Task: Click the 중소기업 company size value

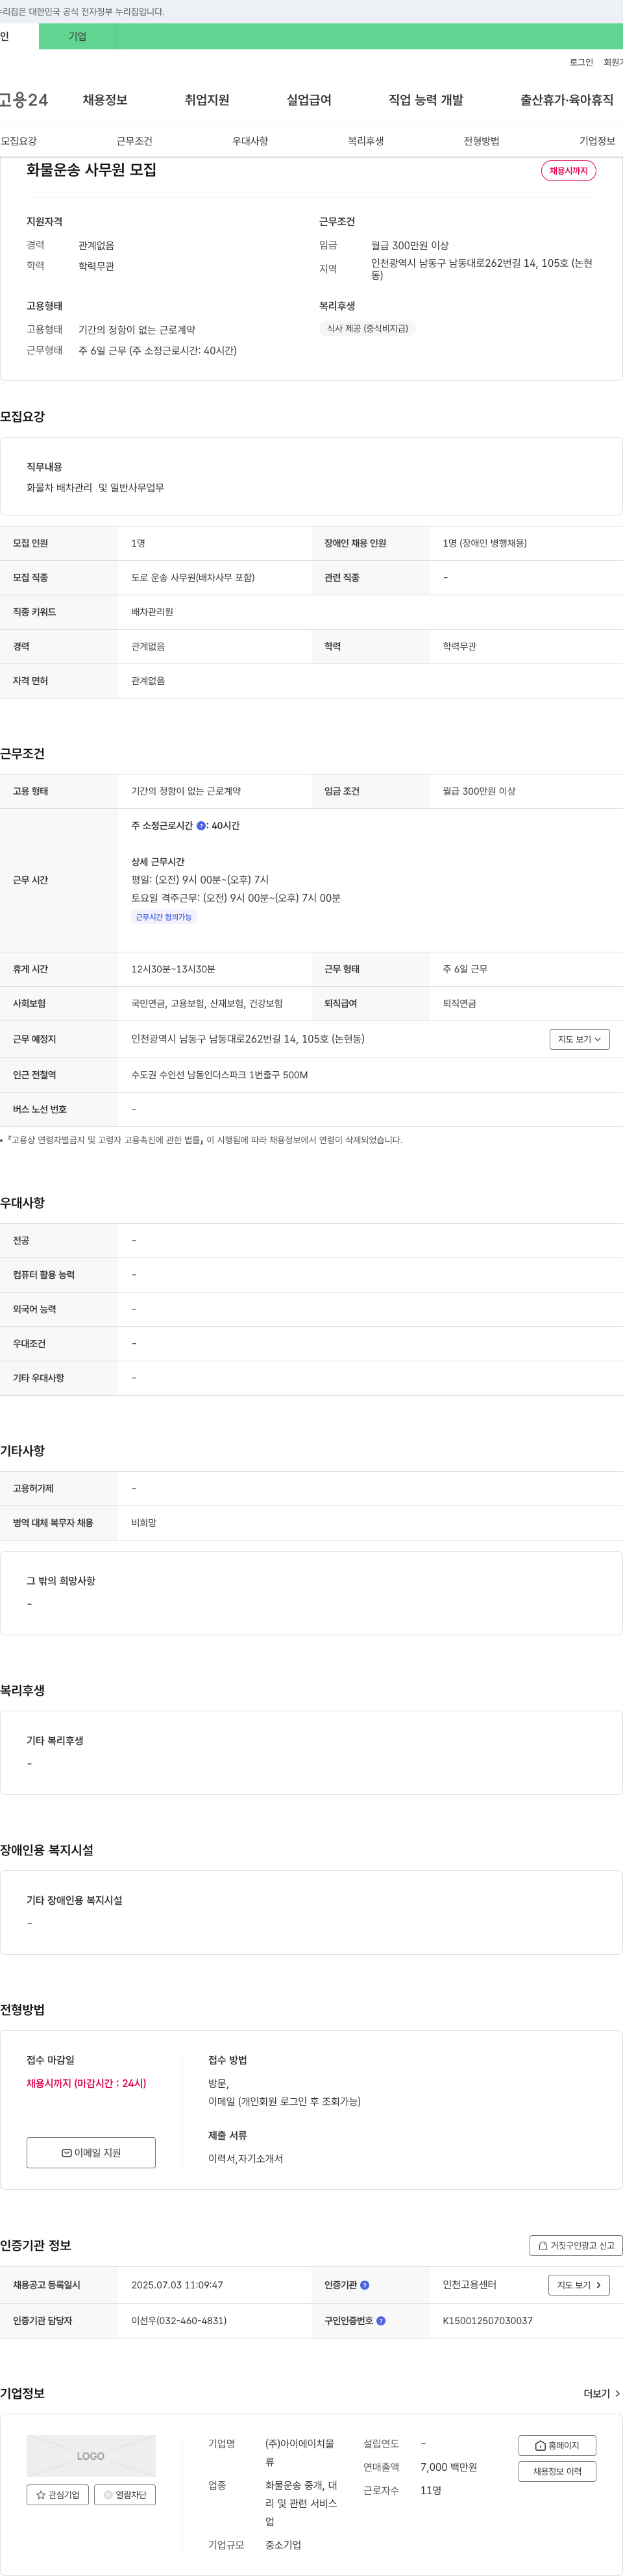Action: (x=283, y=2545)
